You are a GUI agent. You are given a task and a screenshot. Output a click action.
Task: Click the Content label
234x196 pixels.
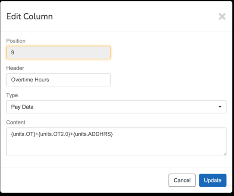point(16,122)
